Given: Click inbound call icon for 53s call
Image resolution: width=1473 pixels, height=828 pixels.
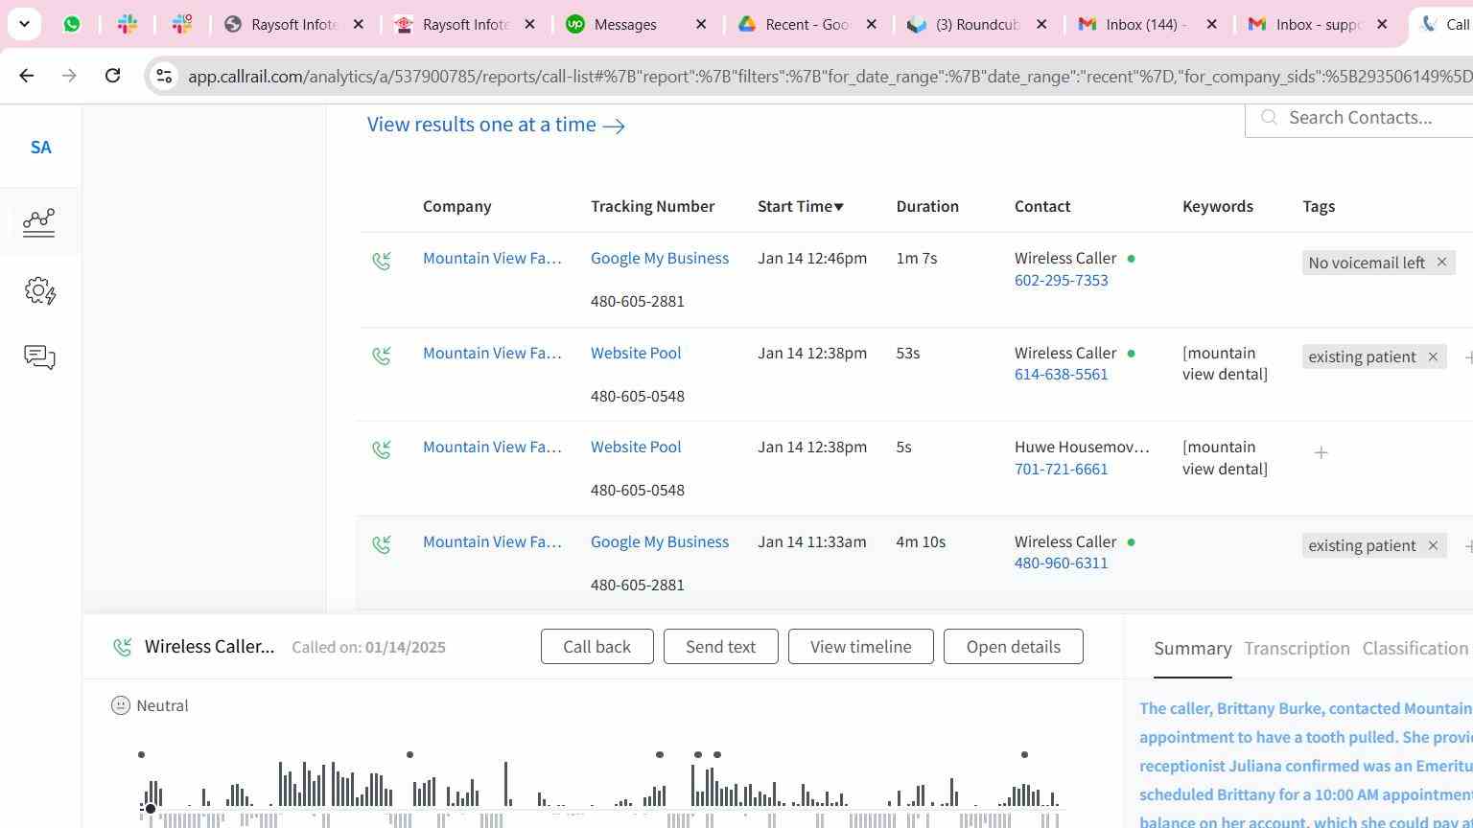Looking at the screenshot, I should click(382, 356).
